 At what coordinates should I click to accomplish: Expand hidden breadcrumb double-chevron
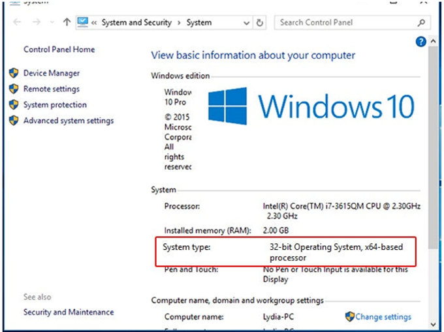click(94, 23)
